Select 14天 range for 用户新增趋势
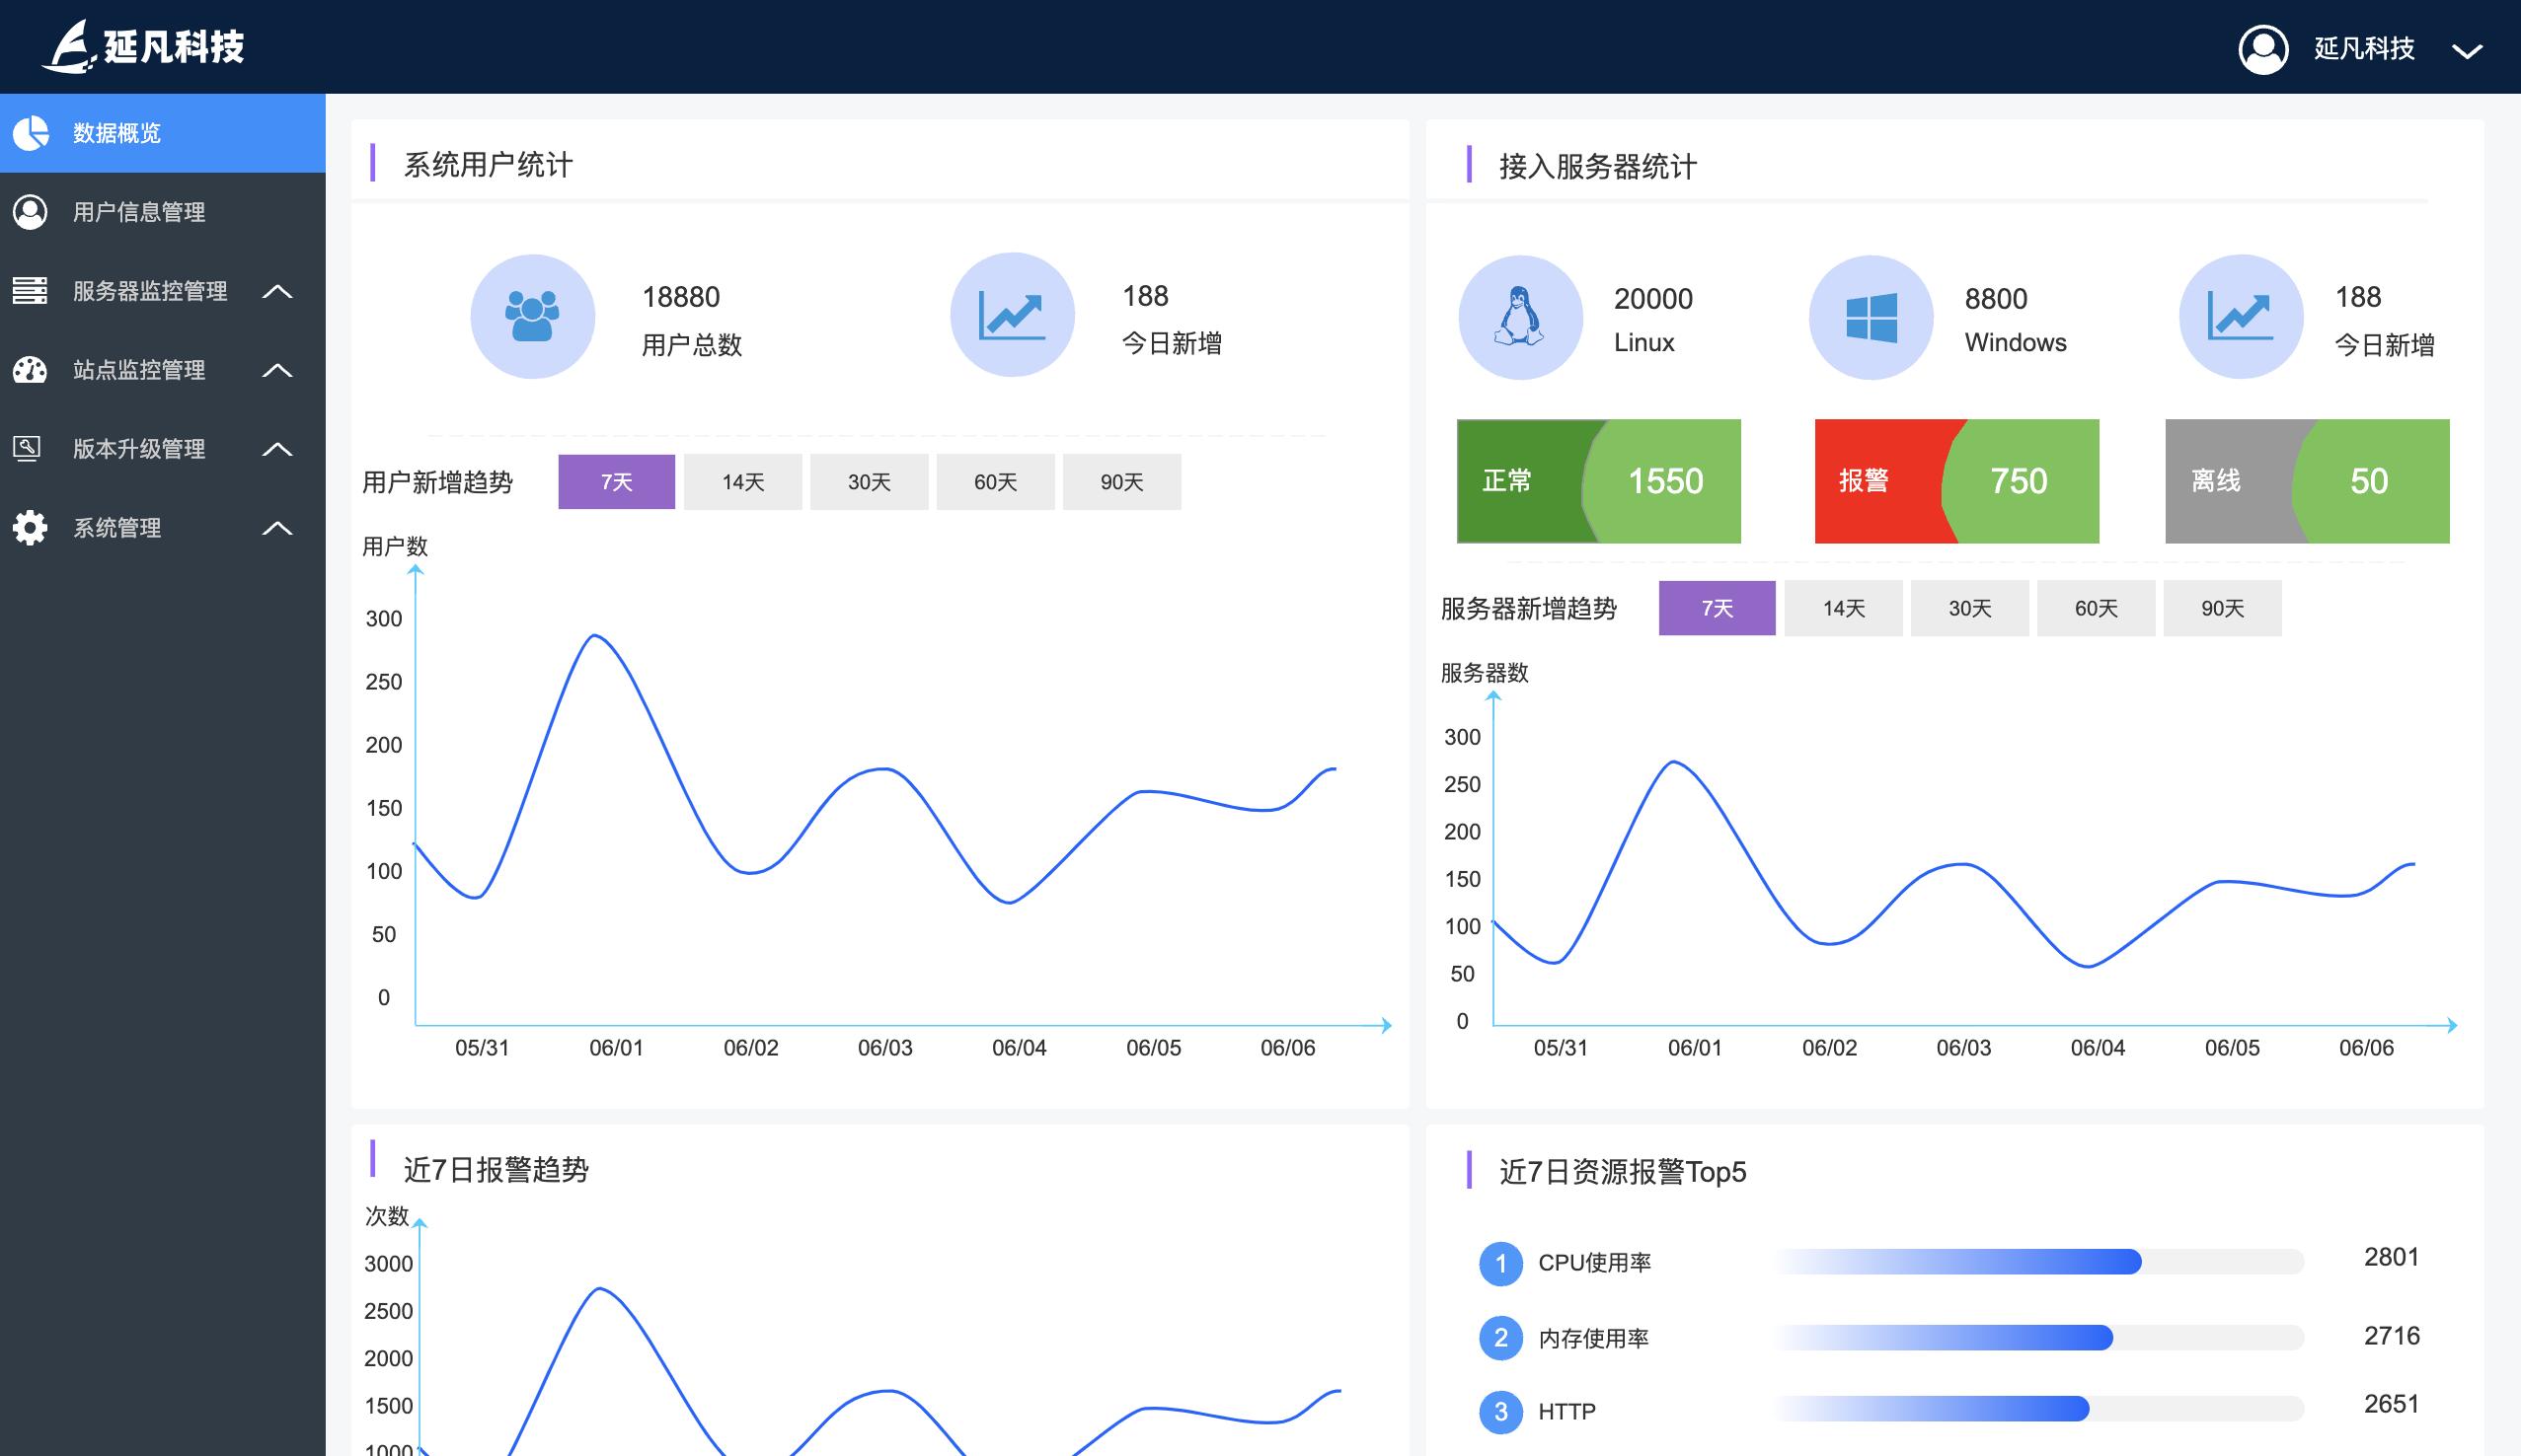The image size is (2521, 1456). click(x=742, y=482)
